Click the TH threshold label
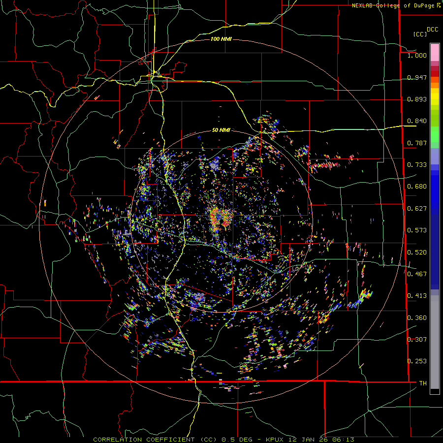This screenshot has height=443, width=443. pos(423,383)
